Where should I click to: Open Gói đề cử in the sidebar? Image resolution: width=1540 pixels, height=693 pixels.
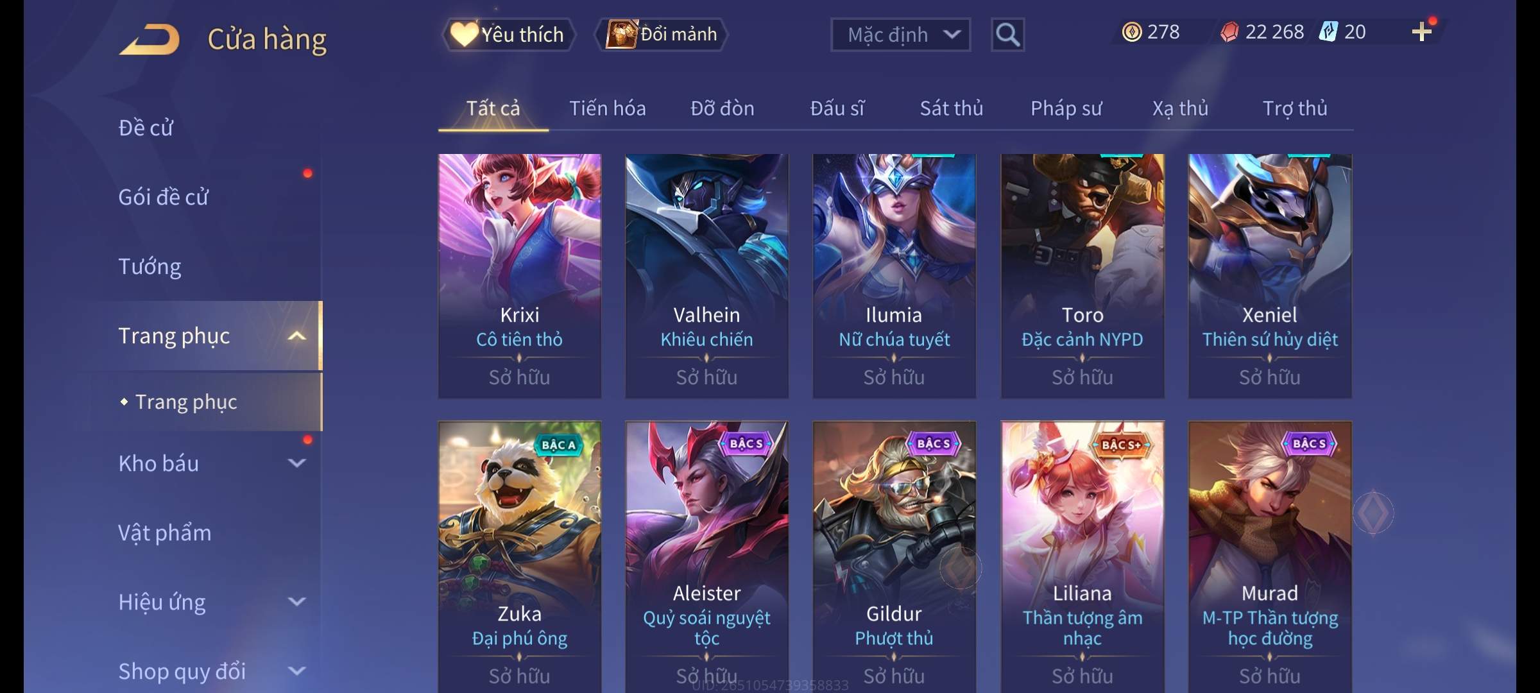tap(163, 197)
